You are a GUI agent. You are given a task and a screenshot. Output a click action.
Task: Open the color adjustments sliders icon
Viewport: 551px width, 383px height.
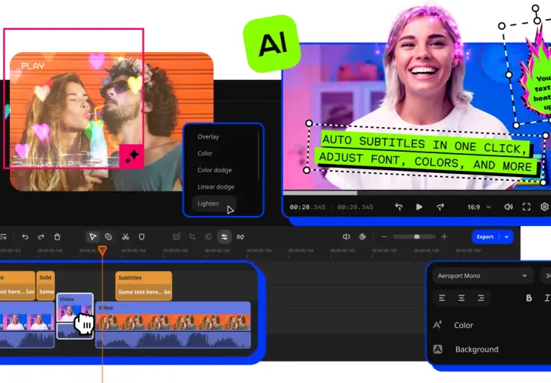tap(224, 237)
